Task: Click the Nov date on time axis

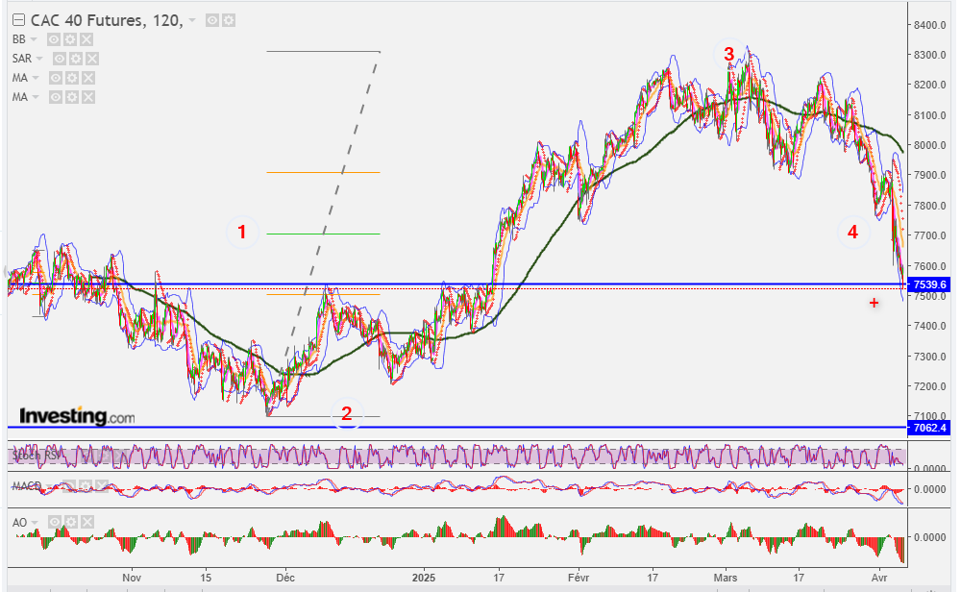Action: 132,578
